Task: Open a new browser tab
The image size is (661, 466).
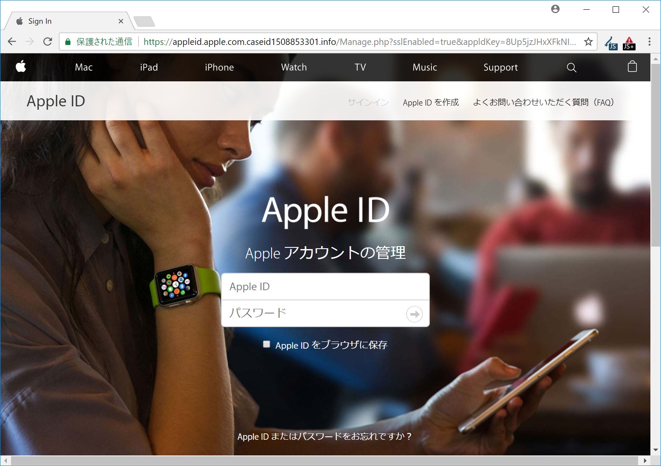Action: click(x=144, y=21)
